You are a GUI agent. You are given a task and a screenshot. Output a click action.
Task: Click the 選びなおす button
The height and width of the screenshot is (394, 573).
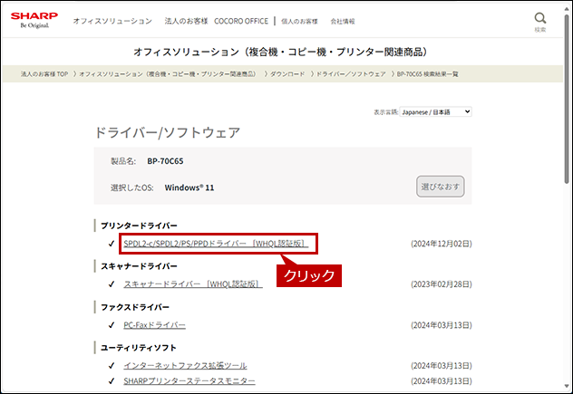click(441, 187)
